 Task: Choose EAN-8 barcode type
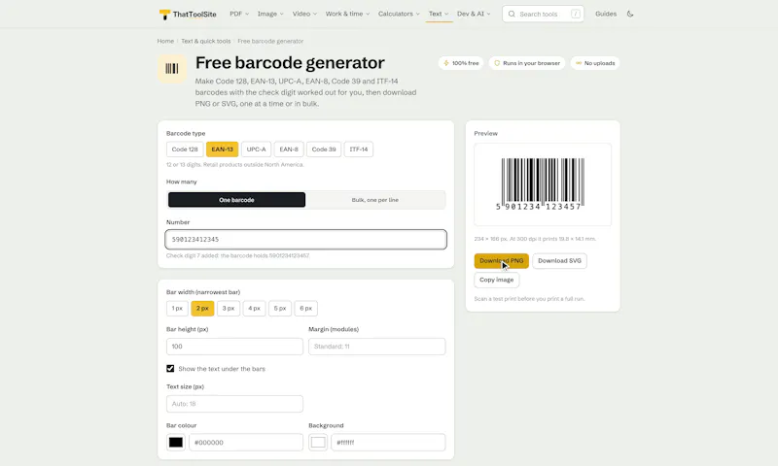[289, 150]
